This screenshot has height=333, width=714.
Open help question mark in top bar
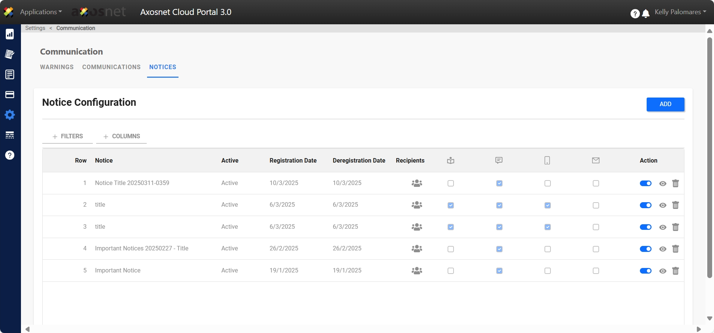click(x=635, y=14)
